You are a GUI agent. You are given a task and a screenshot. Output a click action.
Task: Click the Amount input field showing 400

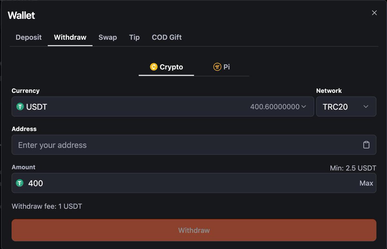[x=194, y=183]
